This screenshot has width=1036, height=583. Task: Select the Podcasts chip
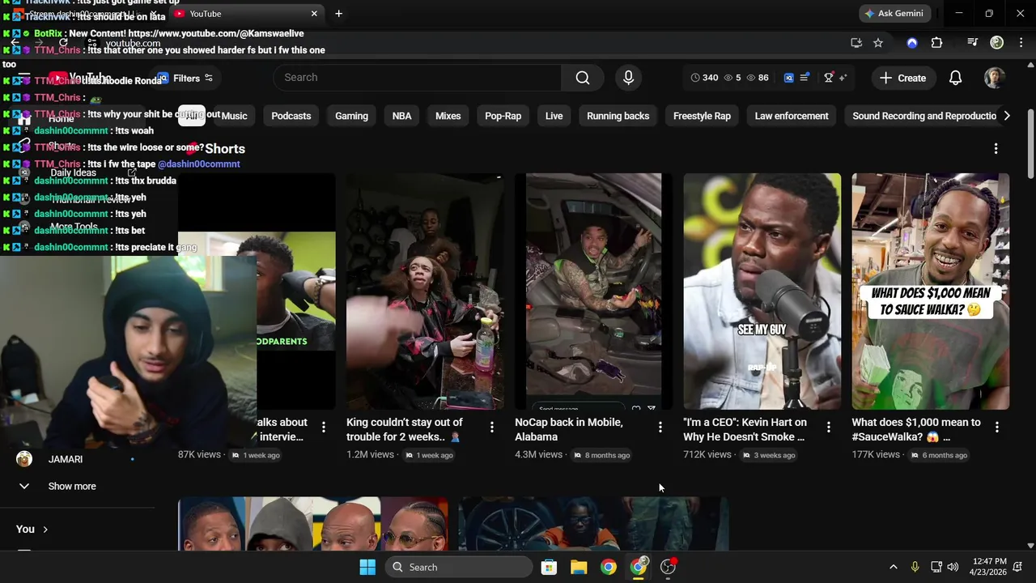click(291, 116)
